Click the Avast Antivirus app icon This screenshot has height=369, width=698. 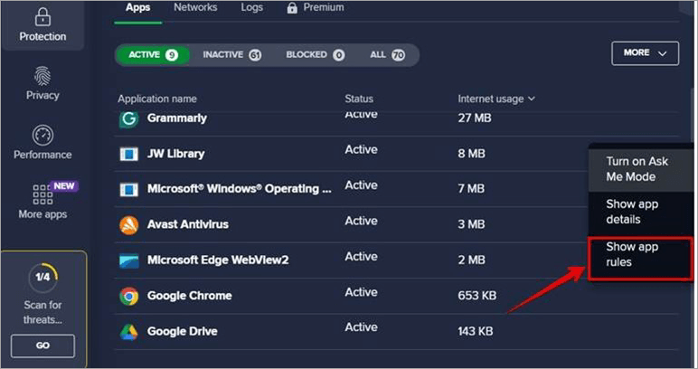(x=128, y=224)
